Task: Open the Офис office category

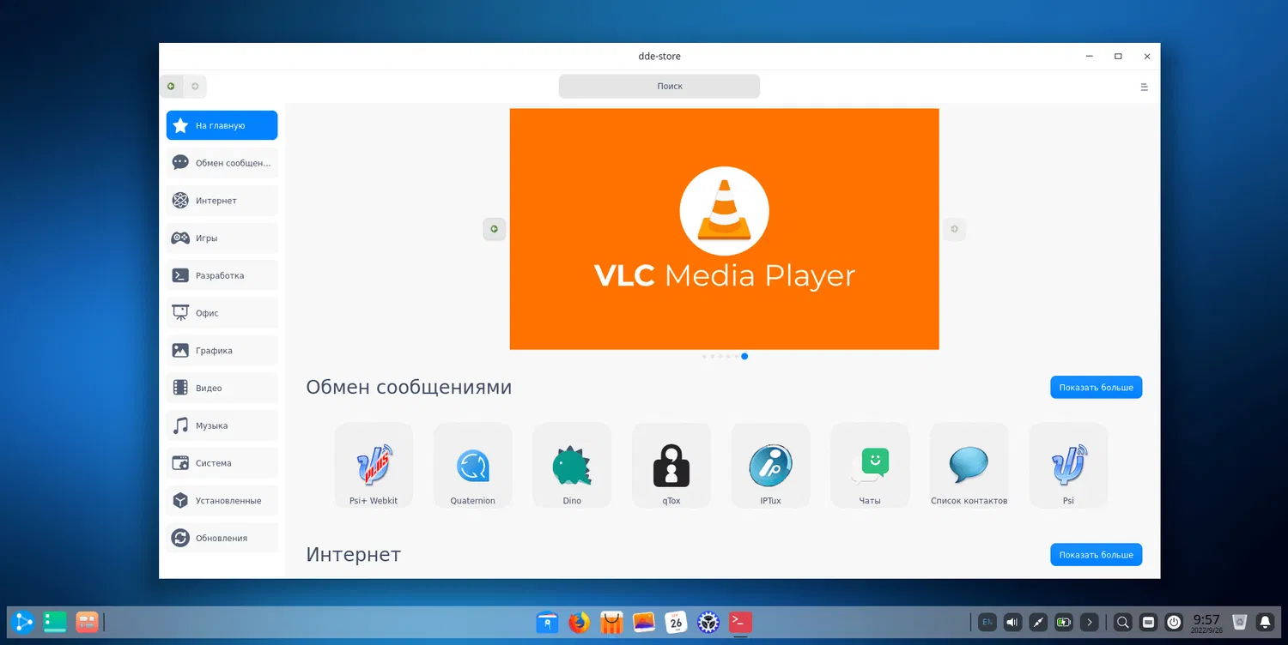Action: pos(222,313)
